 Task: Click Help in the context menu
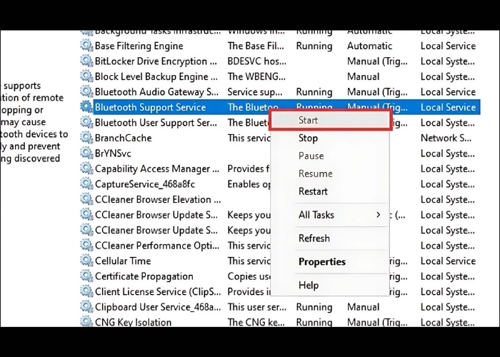coord(309,286)
